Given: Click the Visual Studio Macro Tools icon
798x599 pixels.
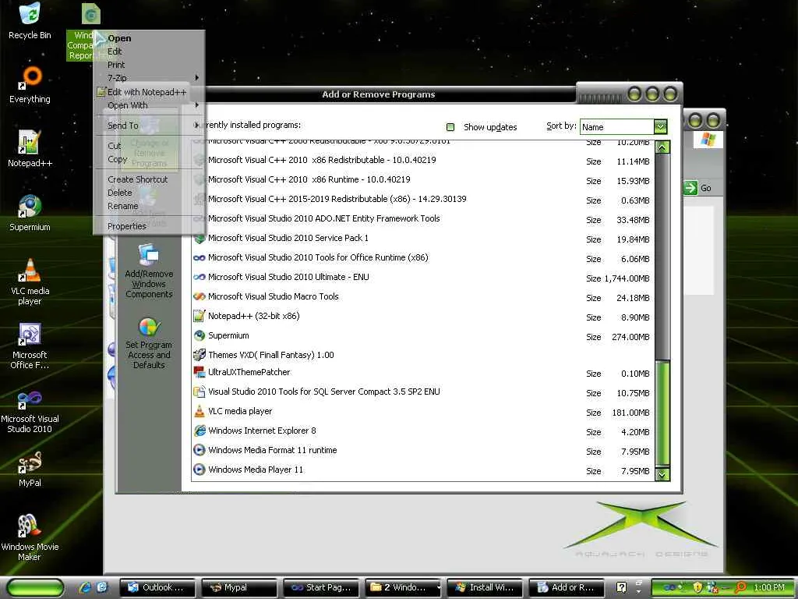Looking at the screenshot, I should 199,296.
